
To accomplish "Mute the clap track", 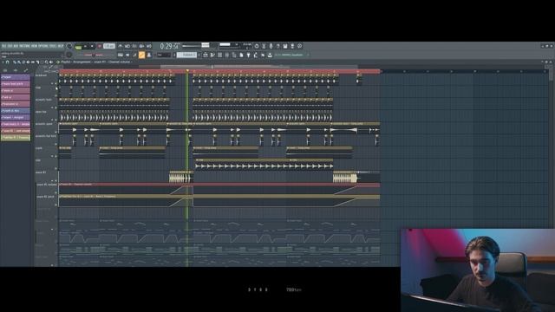I will click(x=55, y=95).
